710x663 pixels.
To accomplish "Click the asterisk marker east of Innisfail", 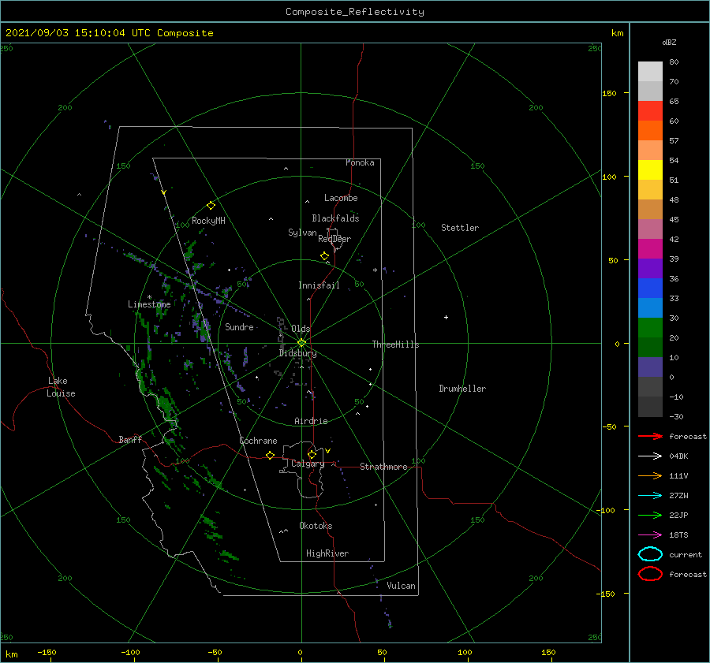I will click(x=375, y=270).
